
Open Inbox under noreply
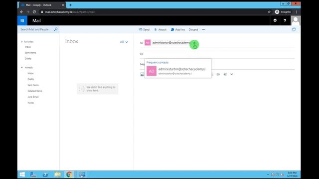point(30,73)
